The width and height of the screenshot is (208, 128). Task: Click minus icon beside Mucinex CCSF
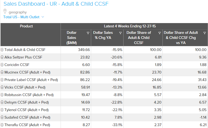click(2, 72)
